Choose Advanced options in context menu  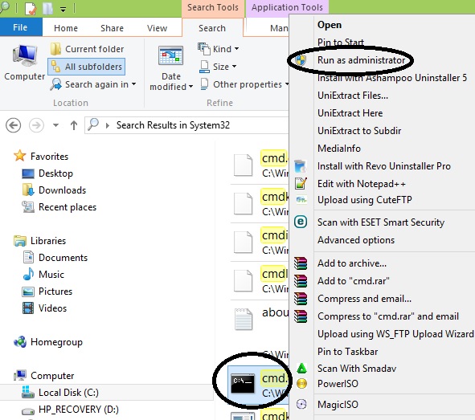tap(356, 240)
